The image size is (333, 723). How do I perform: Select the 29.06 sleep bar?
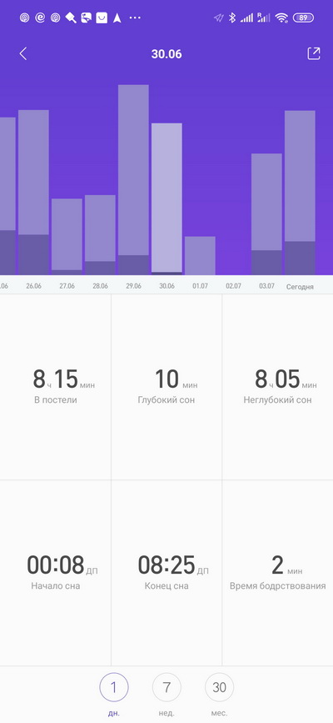tap(133, 180)
